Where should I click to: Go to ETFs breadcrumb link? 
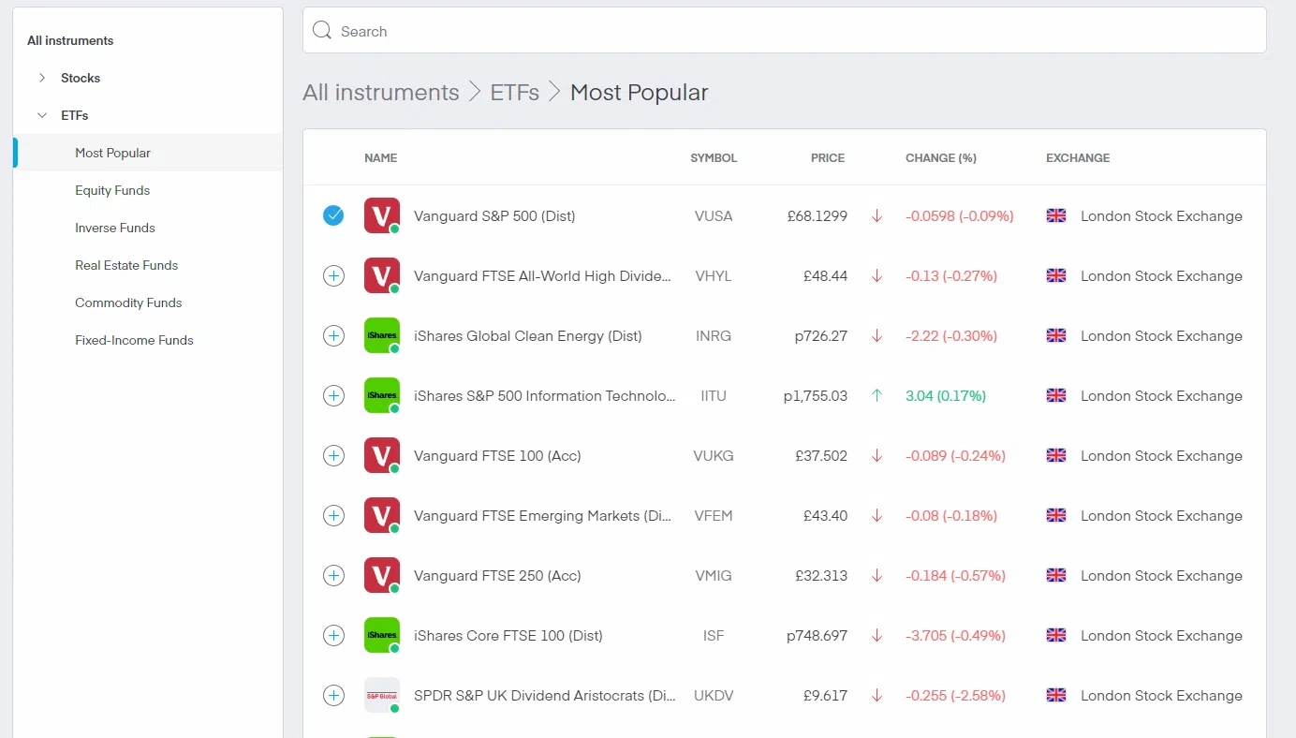pyautogui.click(x=515, y=93)
